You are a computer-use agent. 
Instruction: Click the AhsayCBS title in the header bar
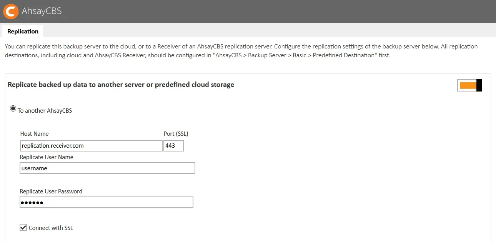[42, 11]
